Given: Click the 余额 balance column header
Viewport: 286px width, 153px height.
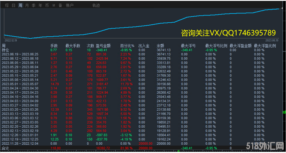Looking at the screenshot, I should (160, 46).
